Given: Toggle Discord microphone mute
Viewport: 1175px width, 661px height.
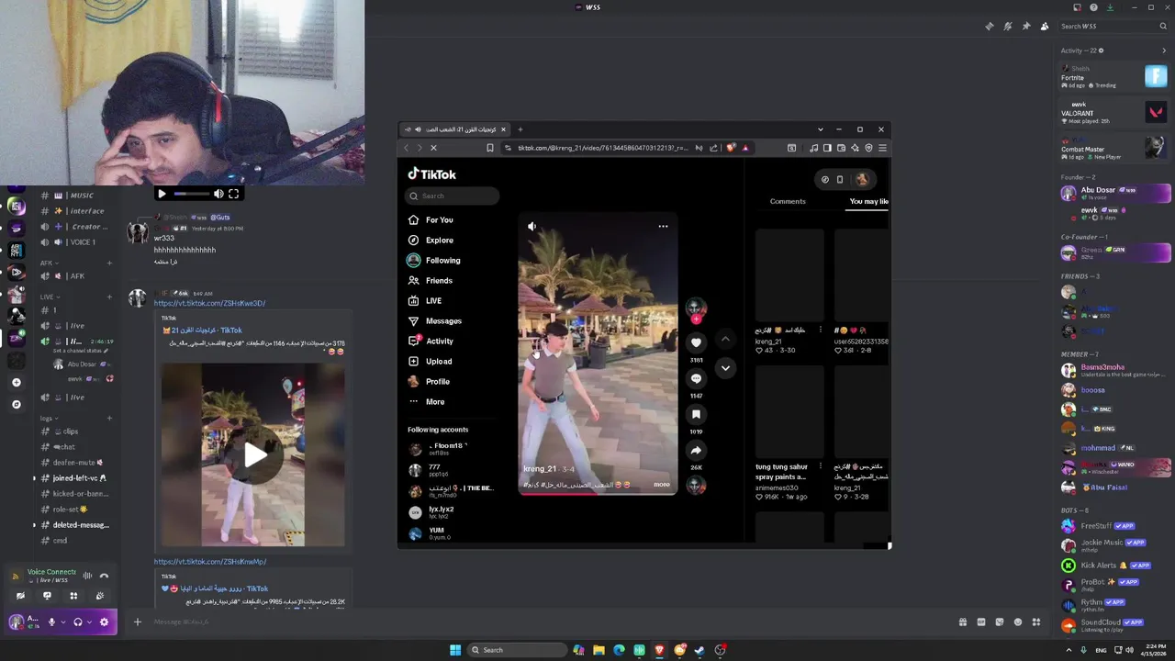Looking at the screenshot, I should tap(51, 622).
